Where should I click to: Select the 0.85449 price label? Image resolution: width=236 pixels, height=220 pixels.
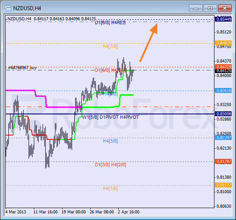point(223,19)
